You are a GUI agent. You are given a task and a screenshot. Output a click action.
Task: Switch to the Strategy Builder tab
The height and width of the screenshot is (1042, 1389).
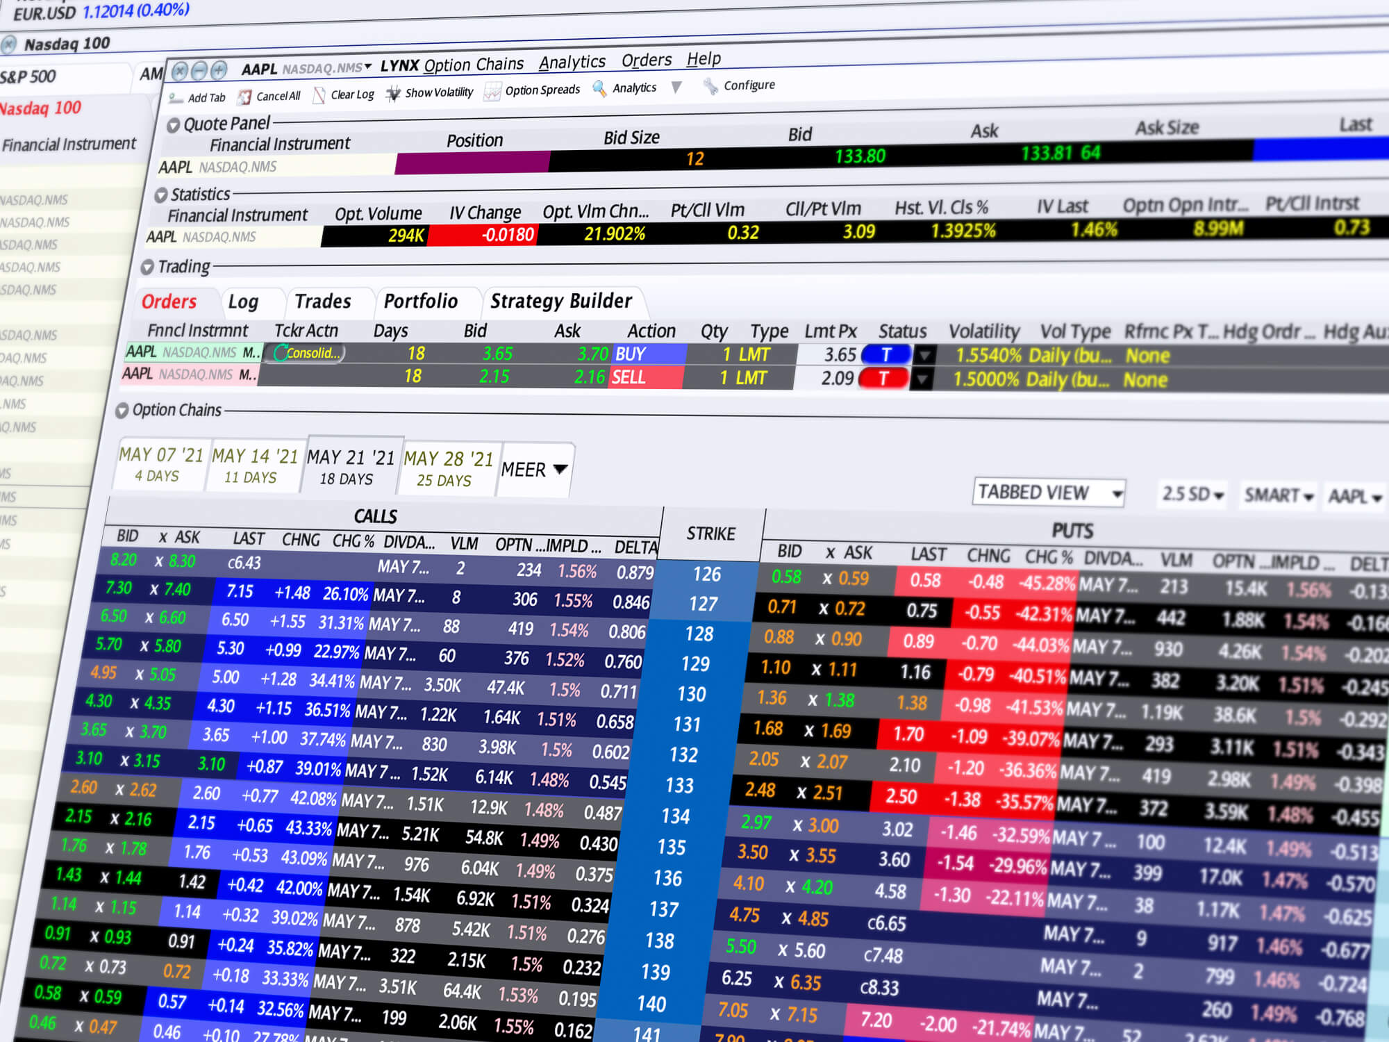click(561, 301)
